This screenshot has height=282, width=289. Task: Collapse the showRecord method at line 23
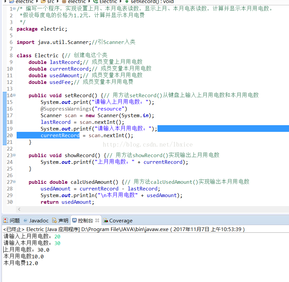[14, 155]
